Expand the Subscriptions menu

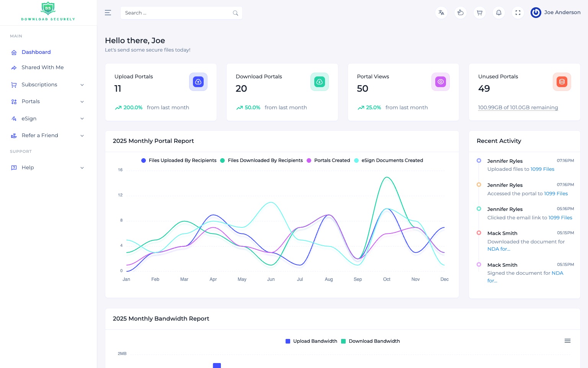tap(39, 84)
